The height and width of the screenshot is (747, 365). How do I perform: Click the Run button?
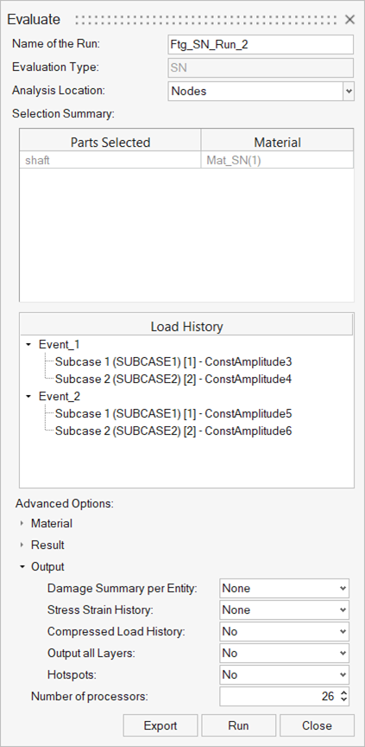[x=238, y=725]
